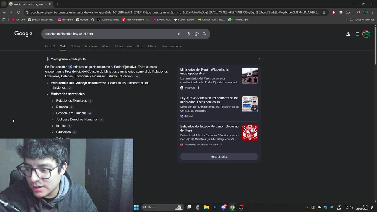
Task: Click source link icon next to Defensa
Action: point(71,107)
